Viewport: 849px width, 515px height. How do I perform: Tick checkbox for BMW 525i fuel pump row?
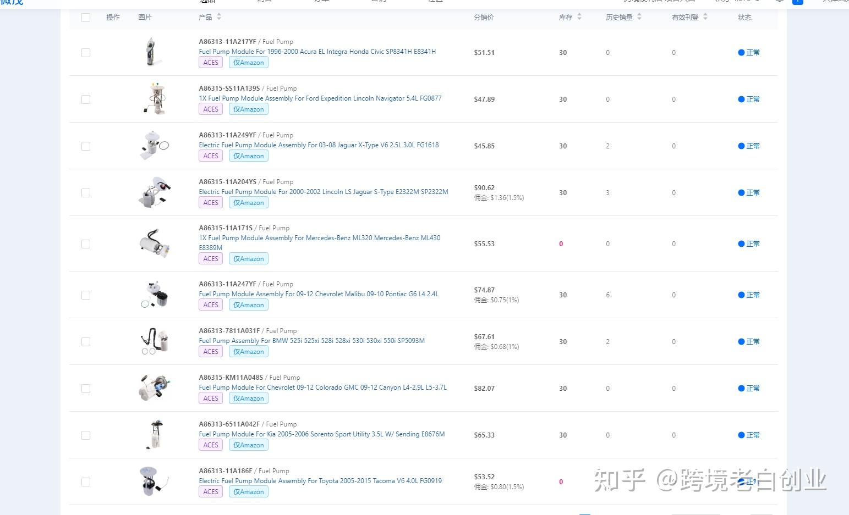[86, 342]
